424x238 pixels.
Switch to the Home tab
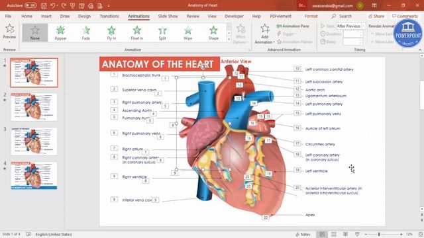click(26, 16)
